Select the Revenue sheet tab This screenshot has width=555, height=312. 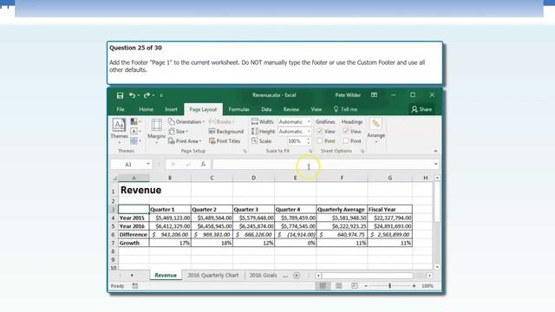point(166,276)
